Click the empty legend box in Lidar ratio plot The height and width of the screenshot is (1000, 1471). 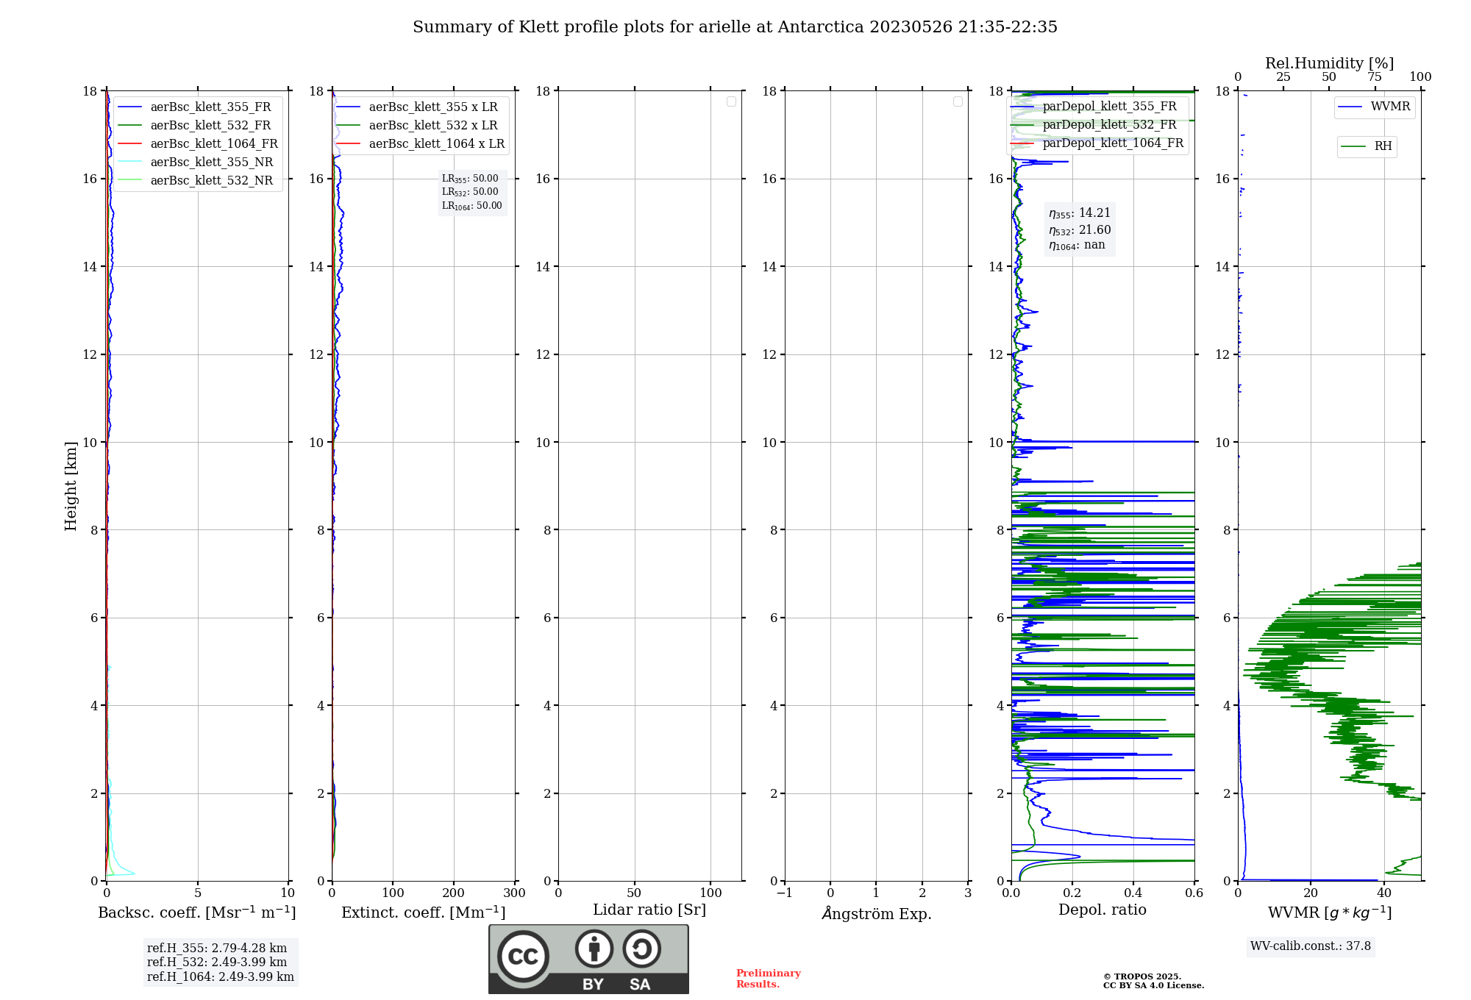pos(731,101)
